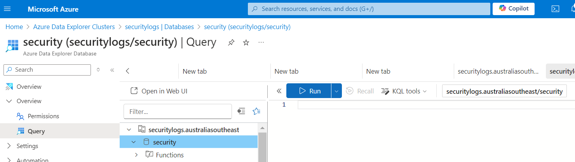Focus the Filter... box in the connections pane
The width and height of the screenshot is (575, 162).
point(178,111)
